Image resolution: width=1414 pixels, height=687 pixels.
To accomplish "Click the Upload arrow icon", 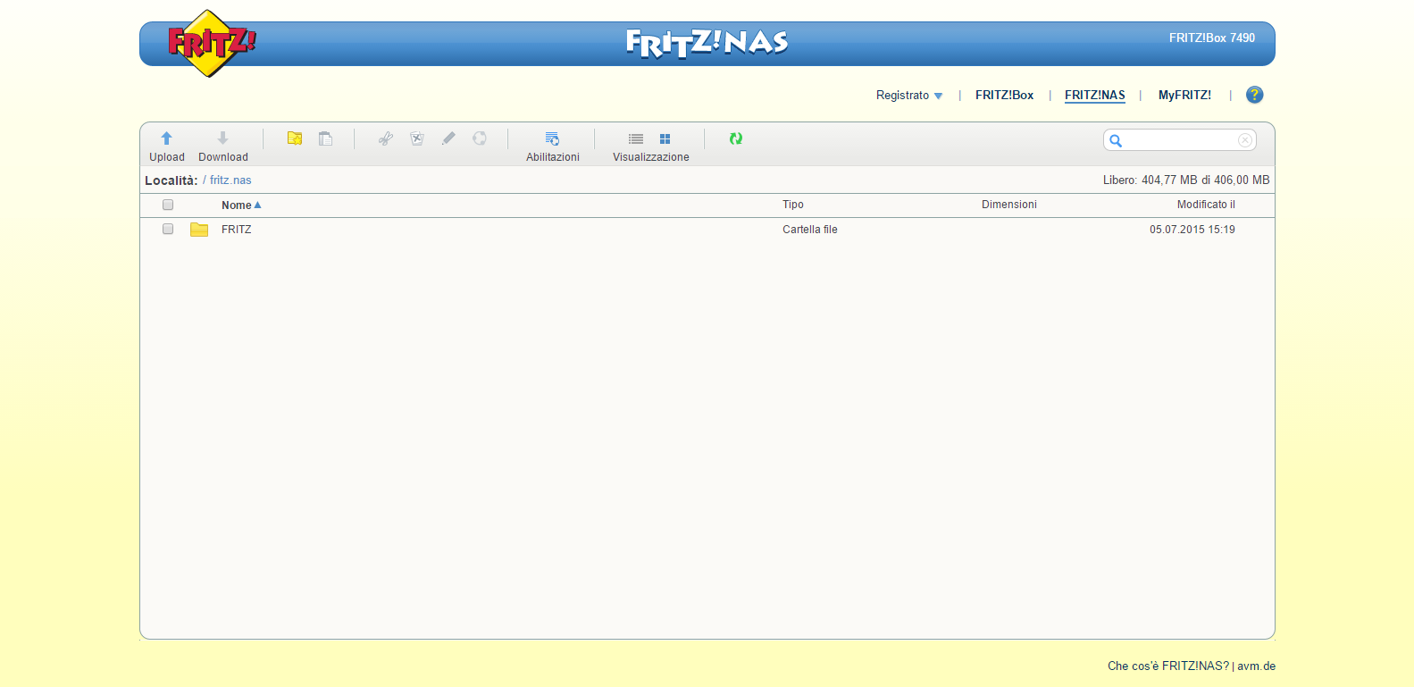I will (166, 138).
